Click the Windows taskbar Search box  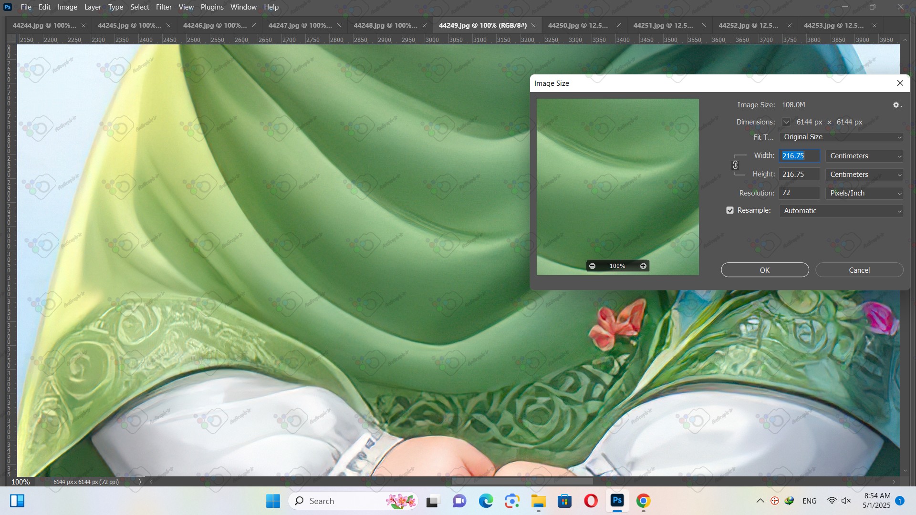coord(353,501)
